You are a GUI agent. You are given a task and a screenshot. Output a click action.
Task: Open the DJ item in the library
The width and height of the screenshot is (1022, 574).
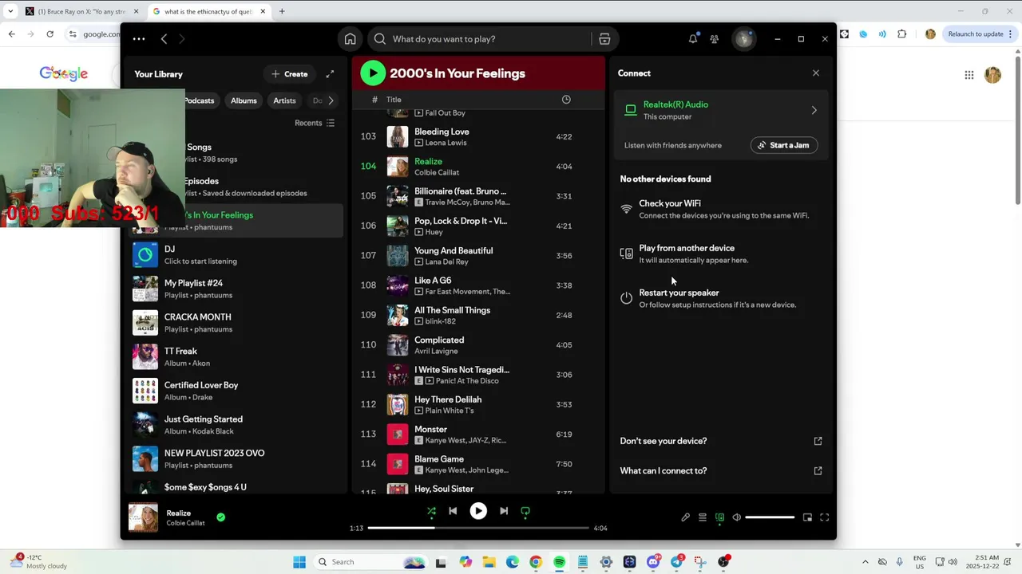[236, 254]
